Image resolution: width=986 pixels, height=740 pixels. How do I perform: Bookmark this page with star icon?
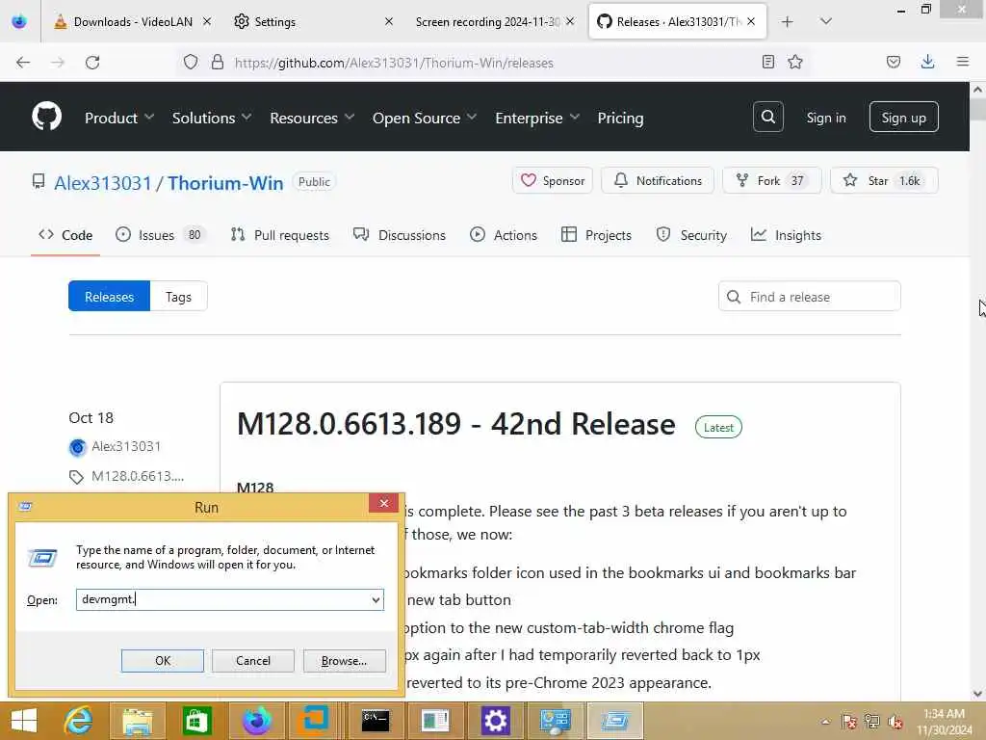pyautogui.click(x=795, y=62)
